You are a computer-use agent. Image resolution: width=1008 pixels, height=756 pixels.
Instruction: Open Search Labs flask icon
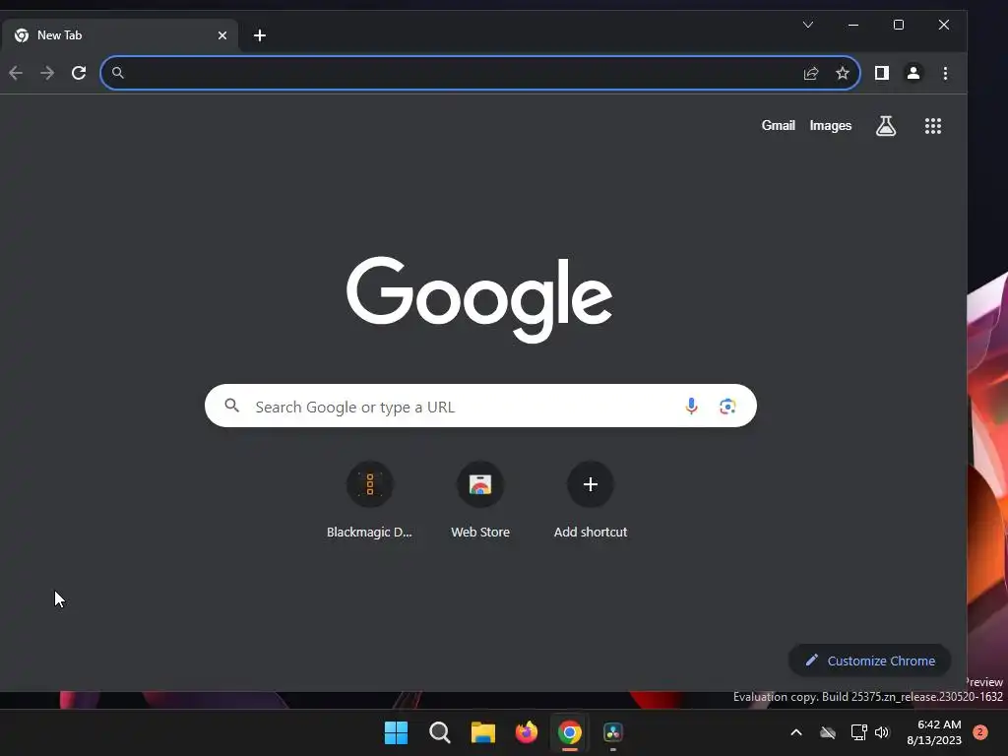(x=886, y=126)
